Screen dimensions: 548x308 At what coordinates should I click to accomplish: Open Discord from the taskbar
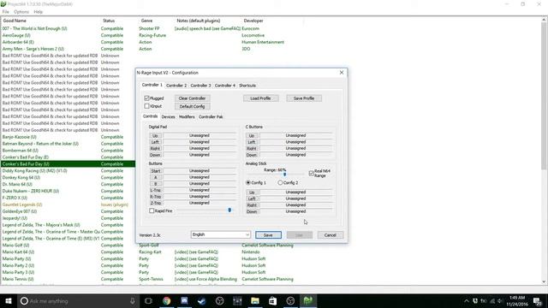click(184, 300)
